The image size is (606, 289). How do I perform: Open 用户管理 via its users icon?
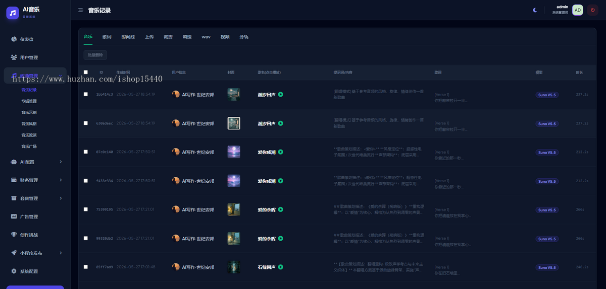coord(14,57)
